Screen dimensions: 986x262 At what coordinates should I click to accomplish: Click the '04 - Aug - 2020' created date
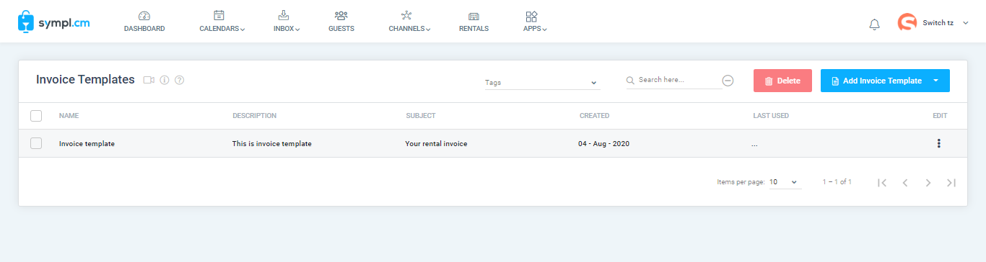603,144
